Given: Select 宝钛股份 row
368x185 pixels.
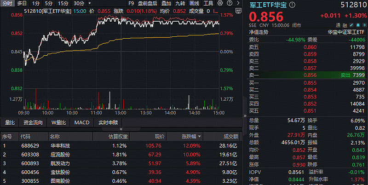Looking at the screenshot, I should [x=121, y=172].
